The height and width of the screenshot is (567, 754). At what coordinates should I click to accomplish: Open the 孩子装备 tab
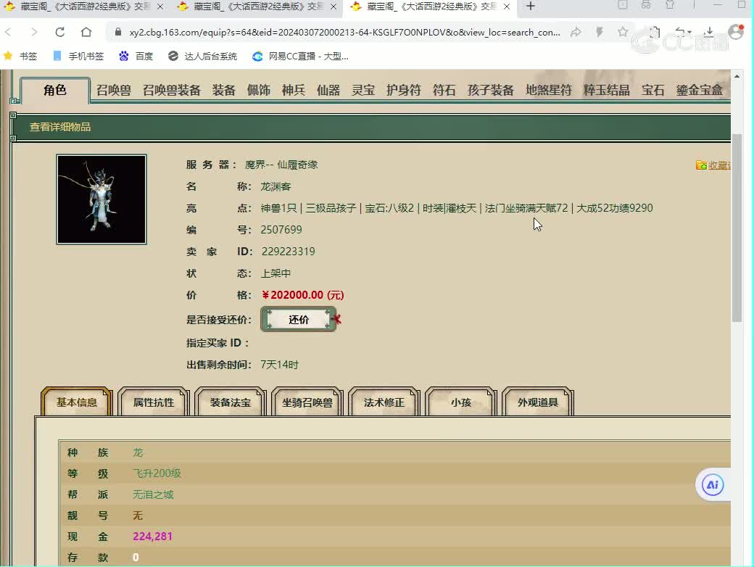(491, 90)
